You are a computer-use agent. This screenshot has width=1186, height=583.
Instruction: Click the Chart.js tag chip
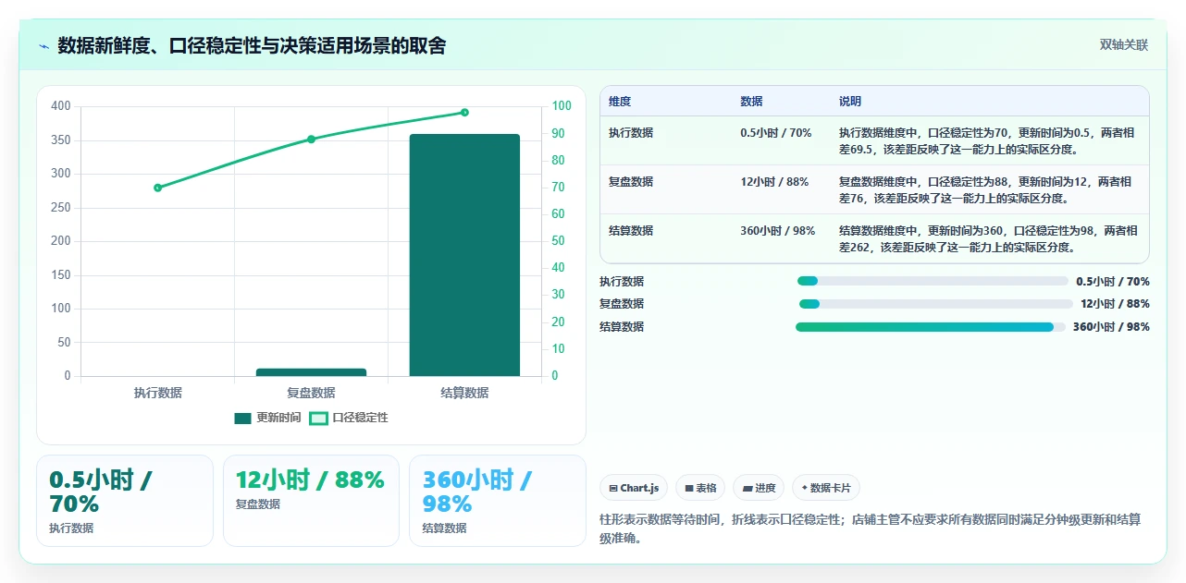click(x=634, y=488)
